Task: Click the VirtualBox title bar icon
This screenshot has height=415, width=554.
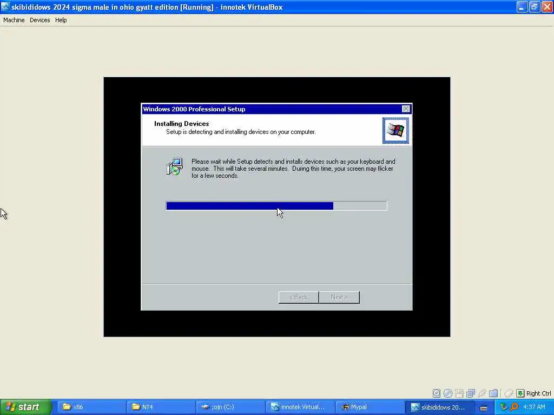Action: click(x=5, y=6)
